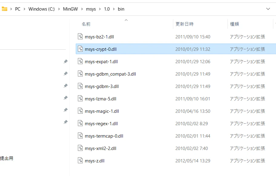
Task: Go to Windows (C:) in the breadcrumb
Action: tap(42, 9)
